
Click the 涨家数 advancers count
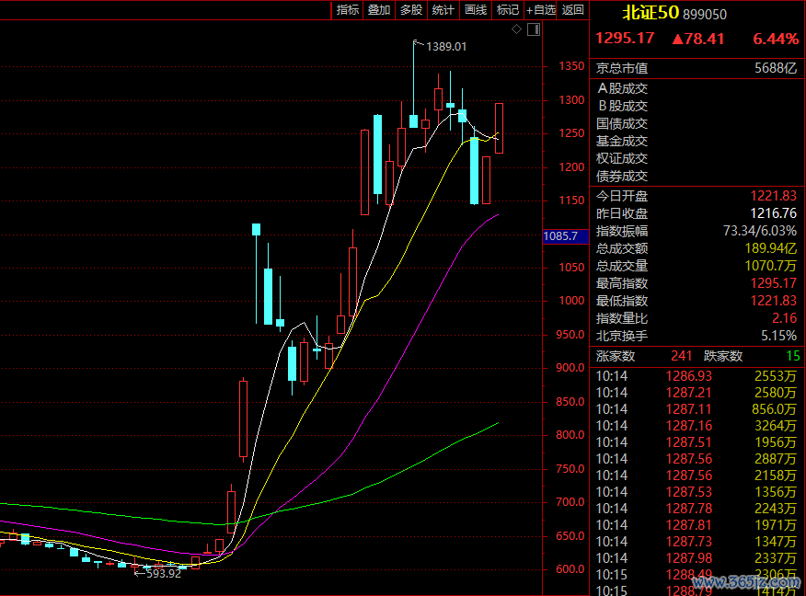click(x=681, y=357)
